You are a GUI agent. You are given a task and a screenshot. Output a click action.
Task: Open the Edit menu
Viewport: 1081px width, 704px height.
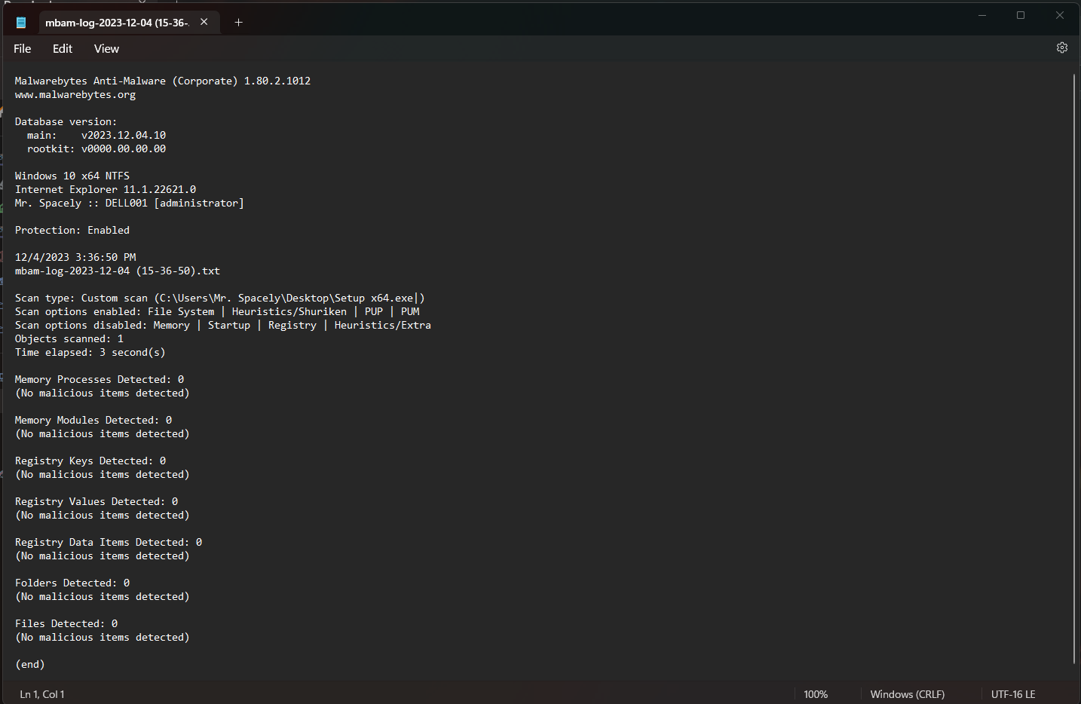coord(63,48)
